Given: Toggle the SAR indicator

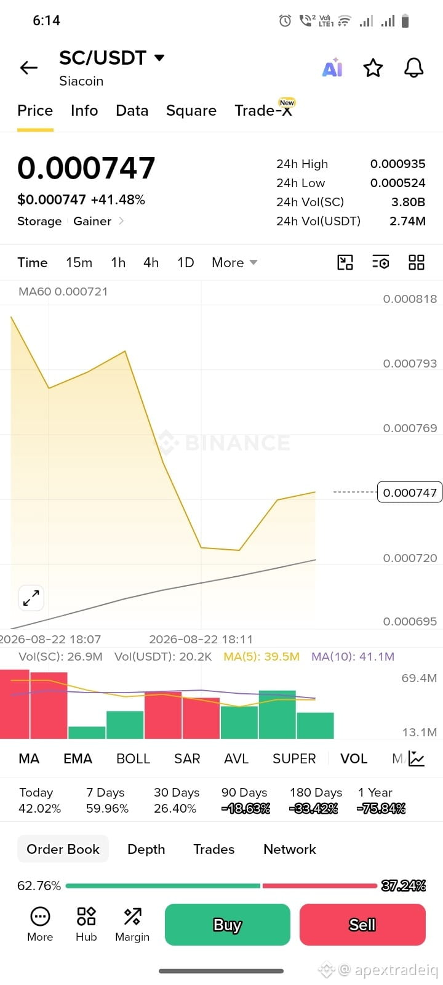Looking at the screenshot, I should point(187,758).
